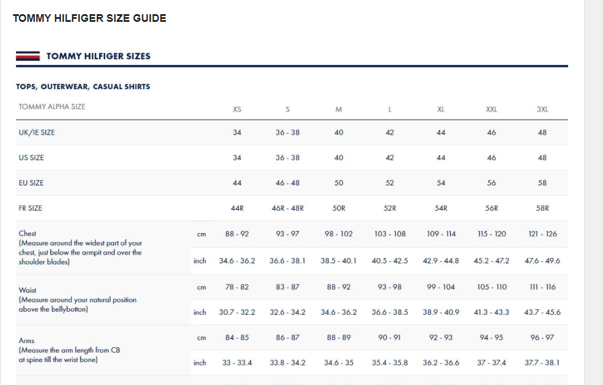Click waist inch value 30.7 - 32.2
This screenshot has width=603, height=385.
(237, 312)
